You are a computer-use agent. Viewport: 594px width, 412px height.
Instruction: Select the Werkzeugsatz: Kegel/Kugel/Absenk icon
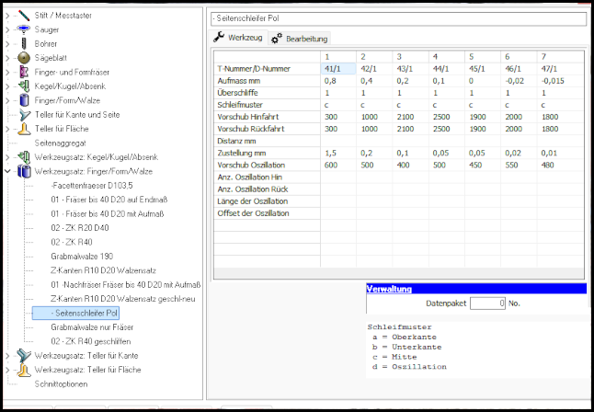[24, 156]
